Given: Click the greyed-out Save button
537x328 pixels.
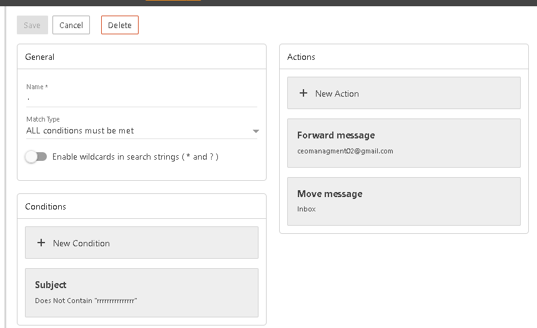Looking at the screenshot, I should [32, 25].
